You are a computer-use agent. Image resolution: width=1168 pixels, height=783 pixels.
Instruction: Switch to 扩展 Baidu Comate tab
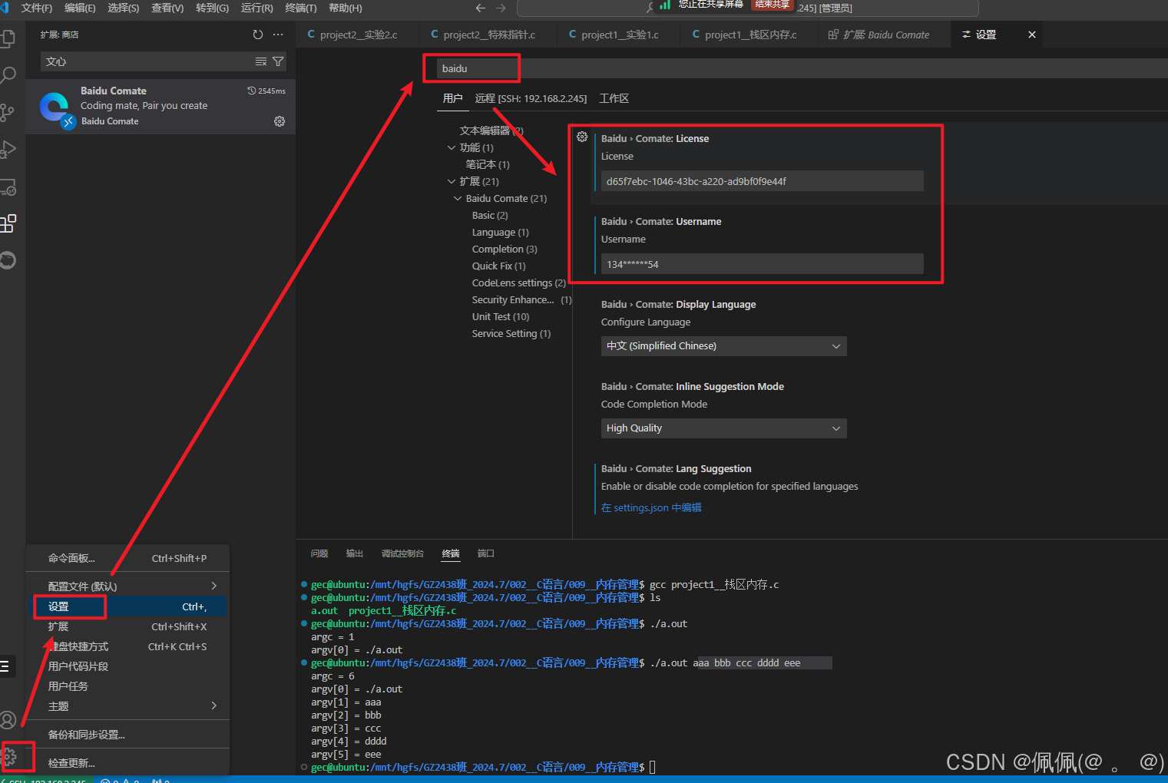885,35
